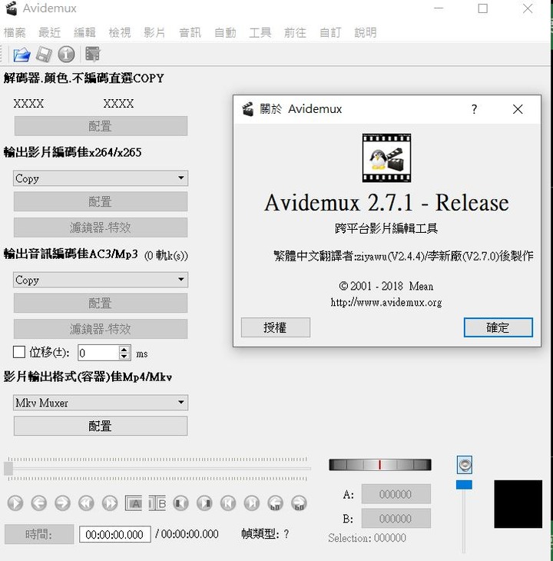Jump to previous keyframe double-left icon

86,503
